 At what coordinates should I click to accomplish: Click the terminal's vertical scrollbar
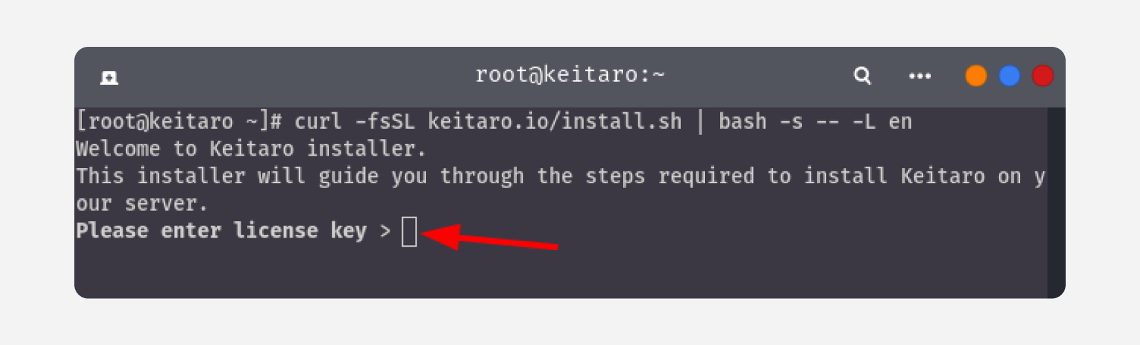click(x=1056, y=202)
